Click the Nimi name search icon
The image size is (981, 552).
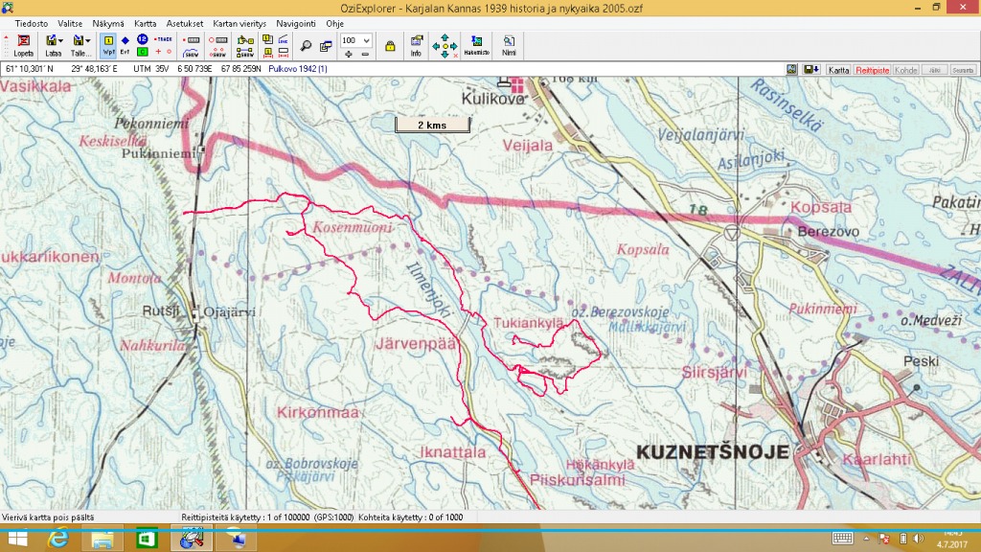click(509, 45)
